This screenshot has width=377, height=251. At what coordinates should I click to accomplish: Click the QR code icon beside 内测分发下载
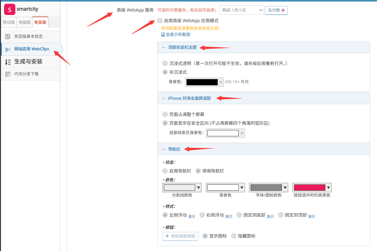point(8,74)
